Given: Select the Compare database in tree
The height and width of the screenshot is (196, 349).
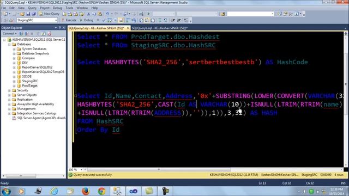Looking at the screenshot, I should click(28, 58).
